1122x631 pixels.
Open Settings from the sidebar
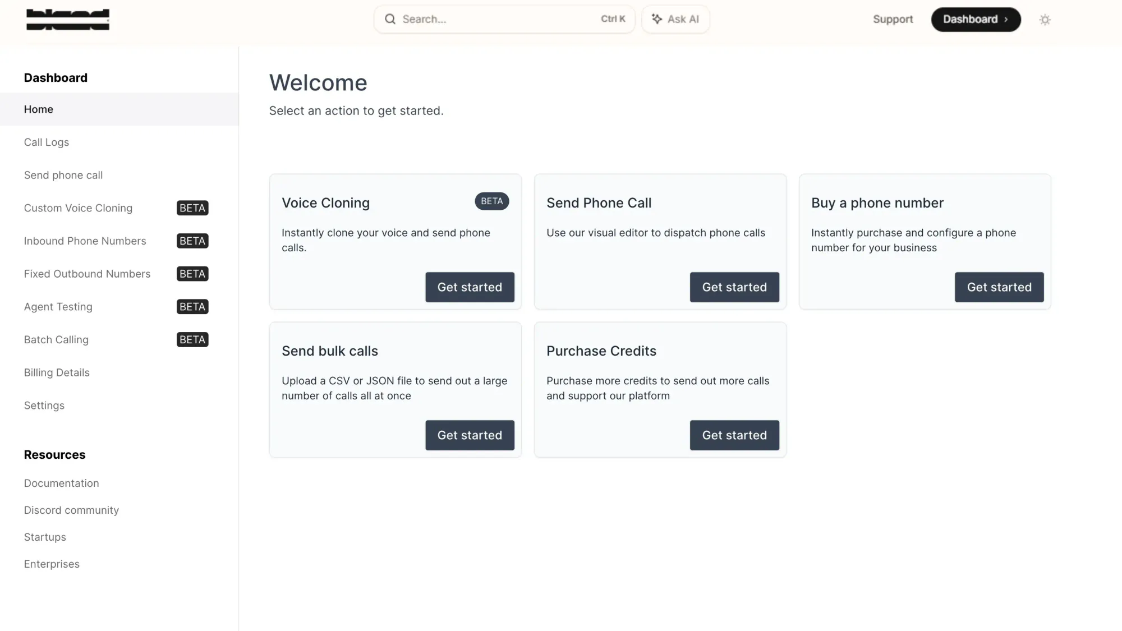tap(44, 405)
